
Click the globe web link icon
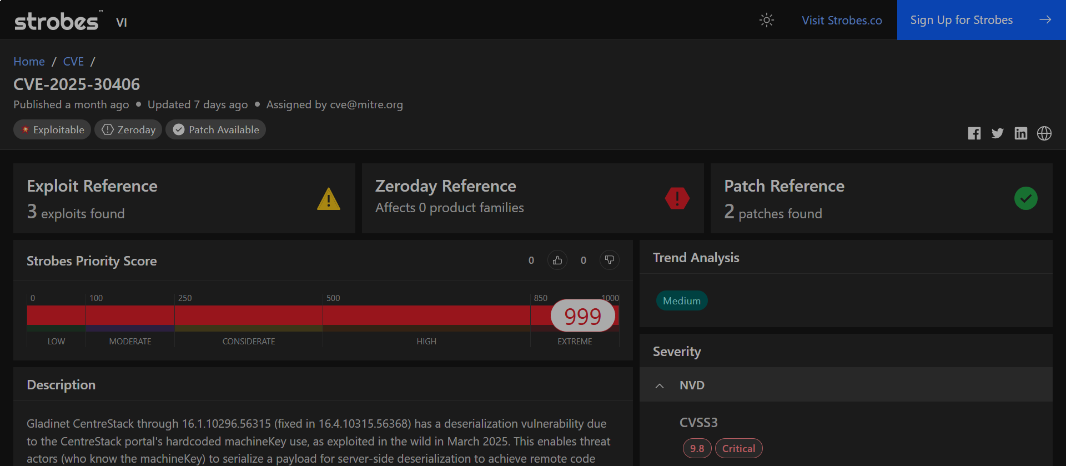pos(1044,133)
